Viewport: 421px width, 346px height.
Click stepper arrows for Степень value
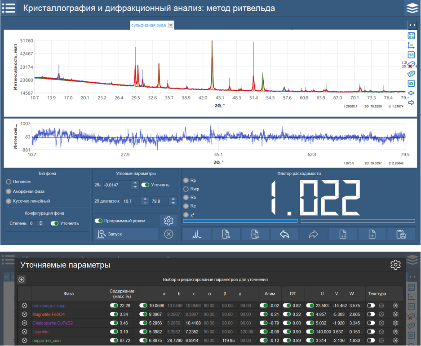coord(41,223)
